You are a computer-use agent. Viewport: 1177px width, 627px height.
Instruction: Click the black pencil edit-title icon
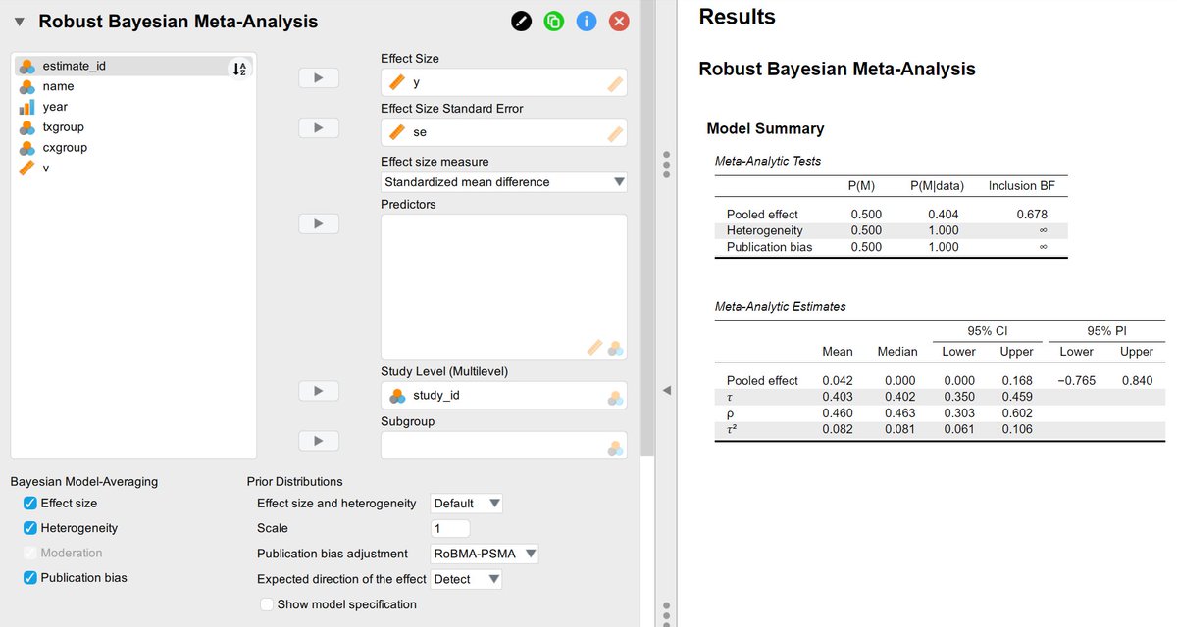[521, 21]
